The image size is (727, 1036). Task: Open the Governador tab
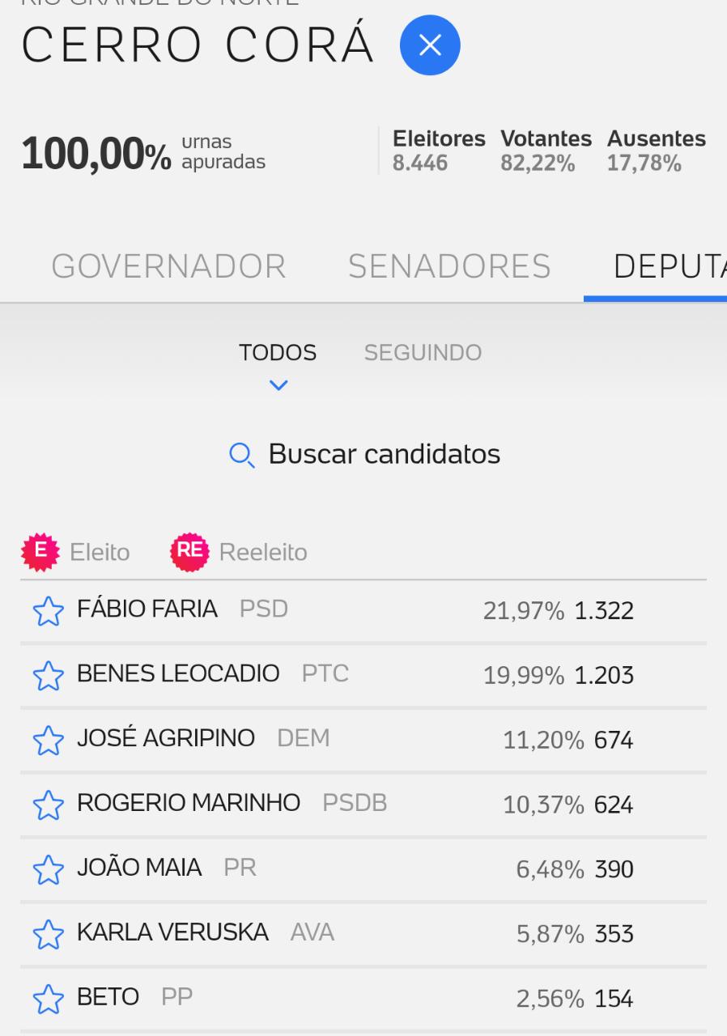point(168,266)
